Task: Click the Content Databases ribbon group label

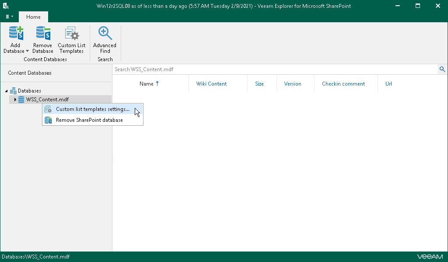Action: coord(45,59)
